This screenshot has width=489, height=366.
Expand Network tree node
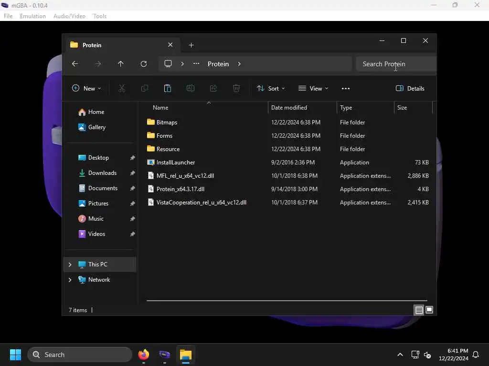coord(70,280)
